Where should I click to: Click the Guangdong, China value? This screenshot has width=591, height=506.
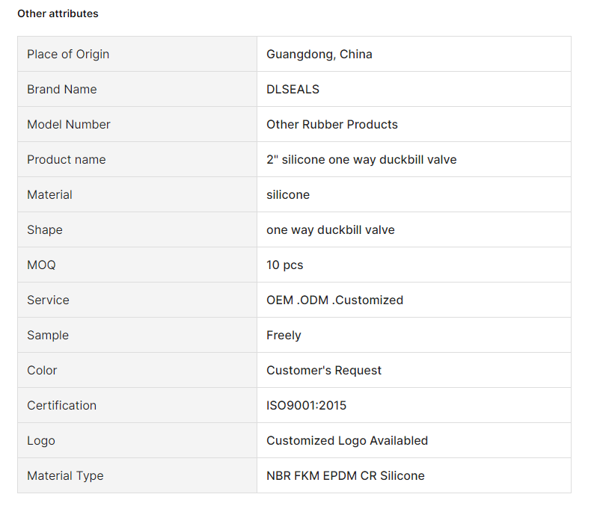coord(319,55)
